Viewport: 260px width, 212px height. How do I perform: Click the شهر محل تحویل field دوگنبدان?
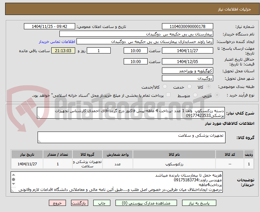[187, 78]
